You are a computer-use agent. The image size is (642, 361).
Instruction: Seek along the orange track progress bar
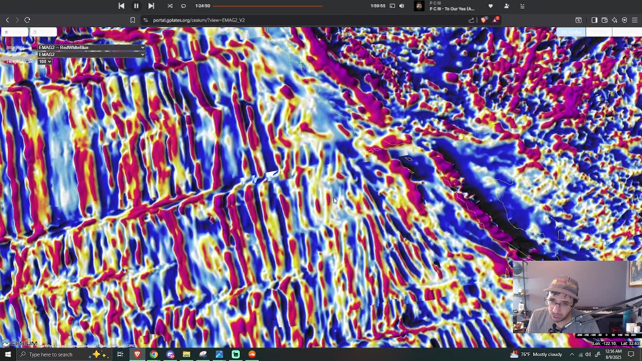click(x=267, y=6)
